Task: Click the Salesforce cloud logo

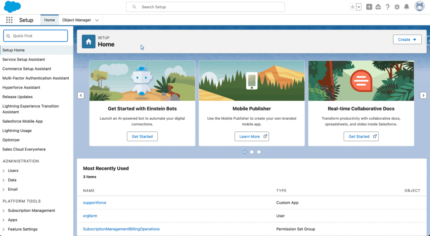Action: pyautogui.click(x=12, y=7)
